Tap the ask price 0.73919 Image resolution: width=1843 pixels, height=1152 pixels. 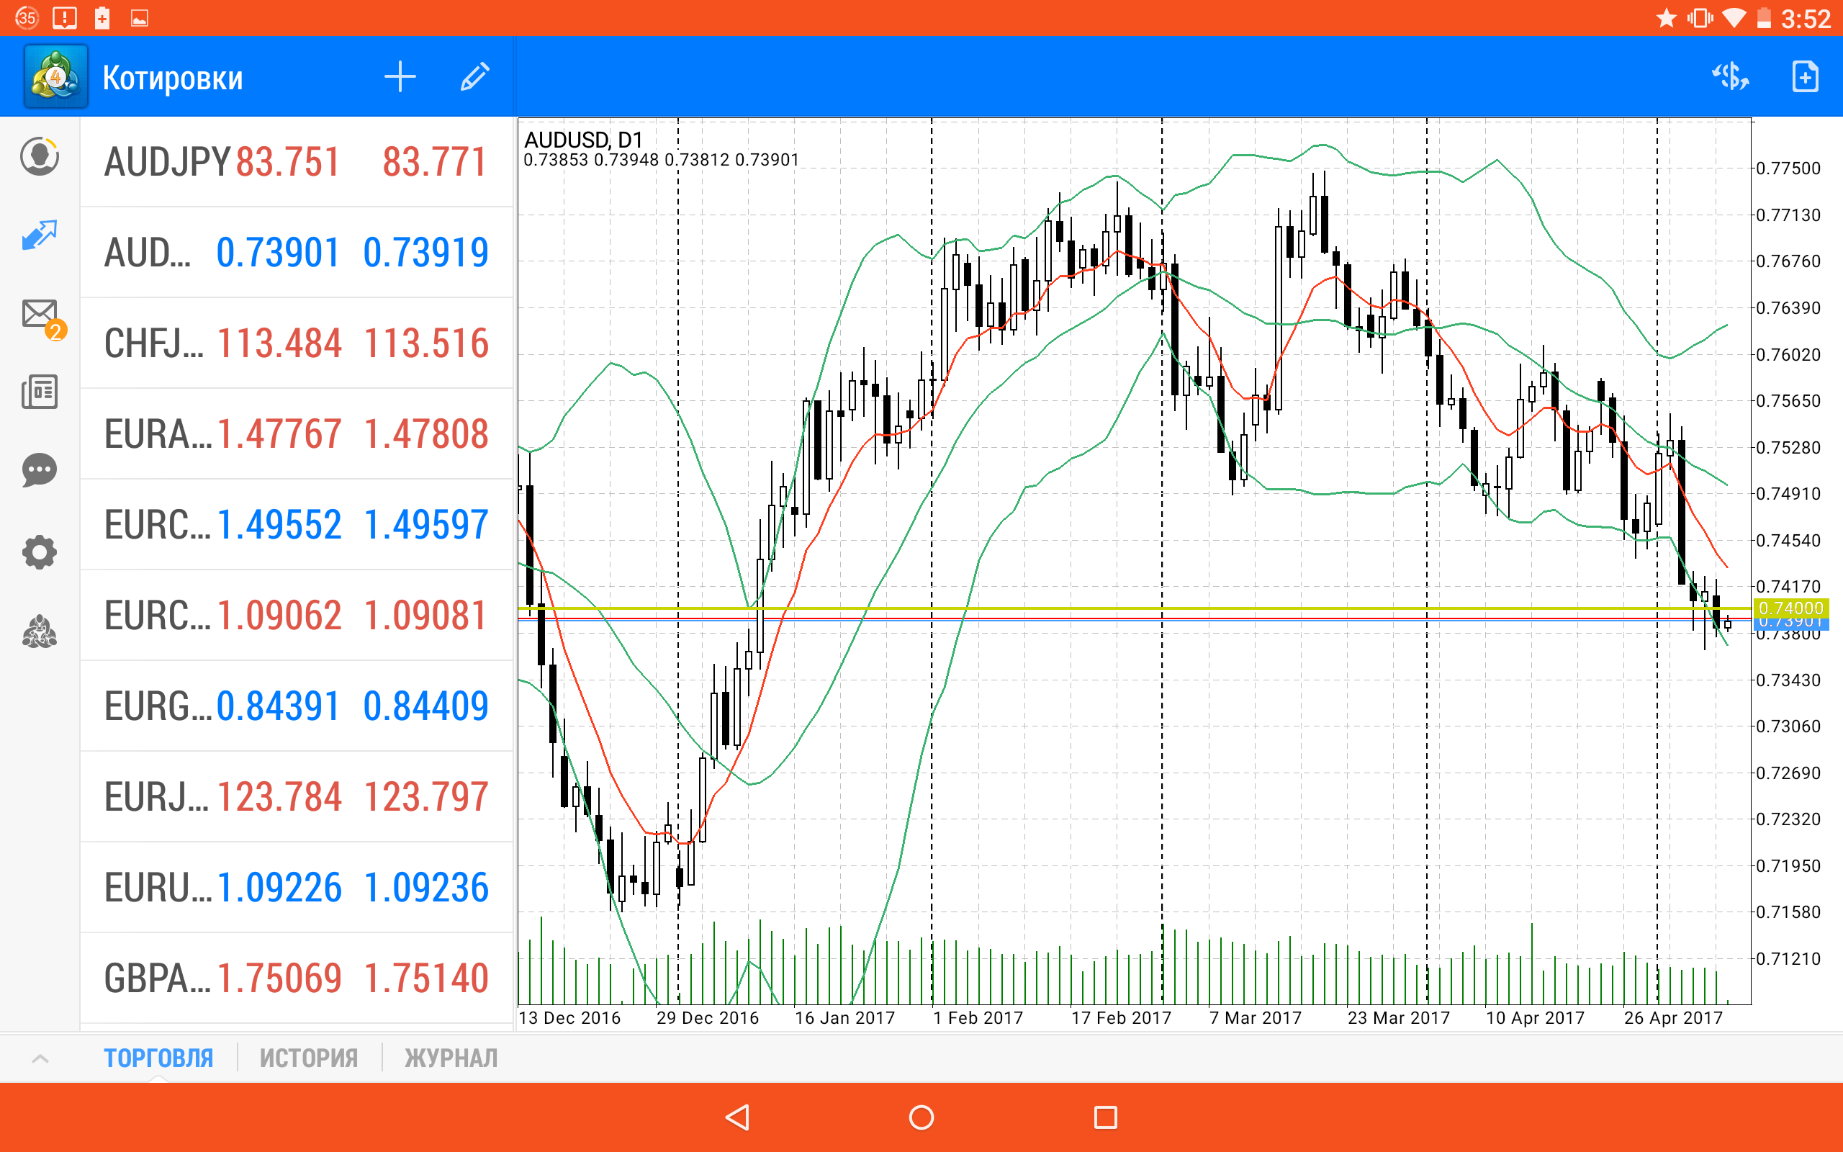[x=425, y=252]
